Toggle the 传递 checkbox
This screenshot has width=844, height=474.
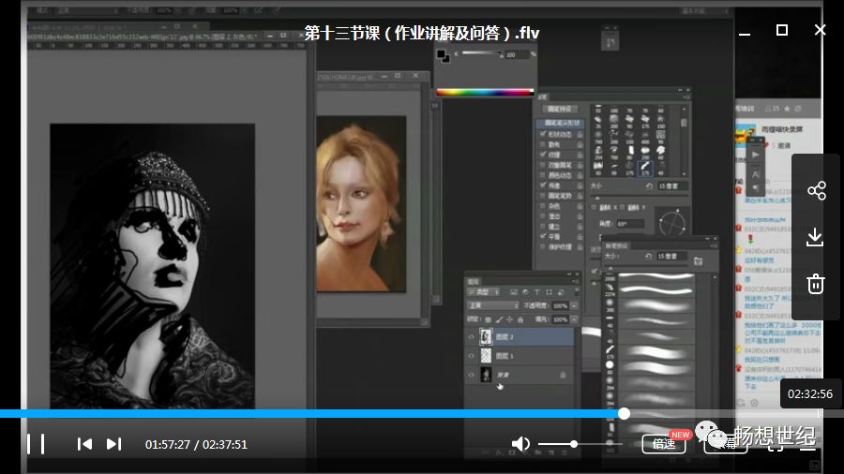[543, 185]
